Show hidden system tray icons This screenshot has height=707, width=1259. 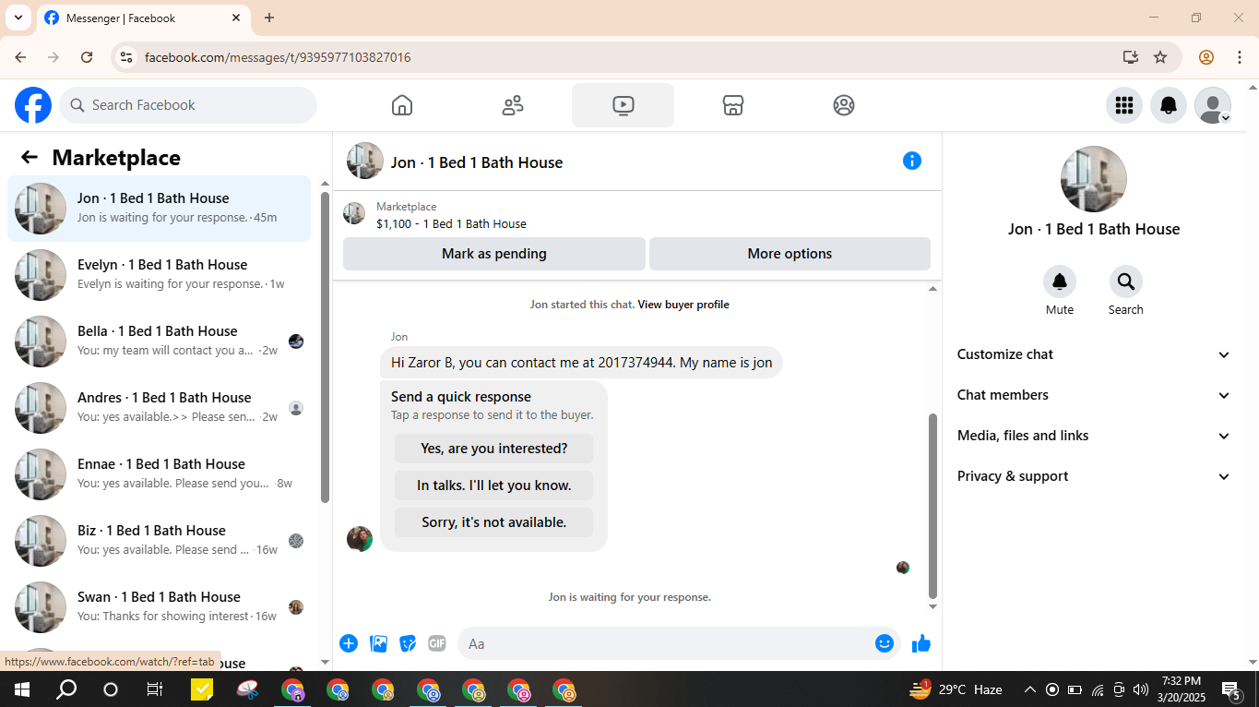1030,689
